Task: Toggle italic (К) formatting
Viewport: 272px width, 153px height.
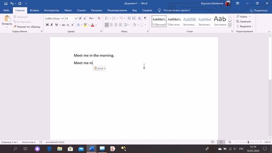Action: click(x=52, y=25)
